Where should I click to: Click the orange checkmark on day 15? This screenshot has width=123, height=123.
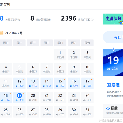(65, 79)
